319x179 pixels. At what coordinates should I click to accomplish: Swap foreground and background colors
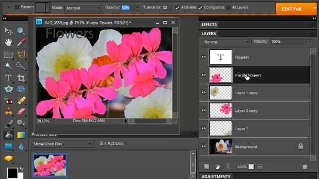[21, 169]
